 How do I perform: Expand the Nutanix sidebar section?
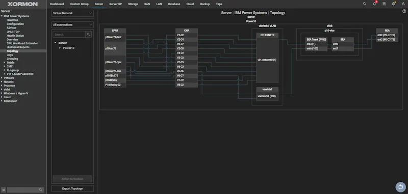point(2,82)
